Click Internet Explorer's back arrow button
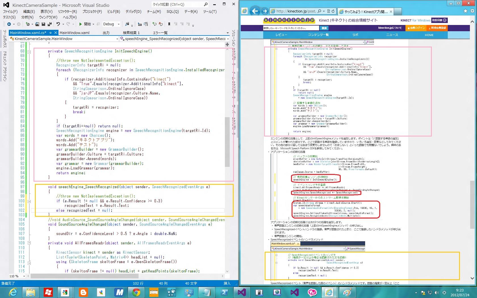Screen dimensions: 477x298 [x=255, y=11]
